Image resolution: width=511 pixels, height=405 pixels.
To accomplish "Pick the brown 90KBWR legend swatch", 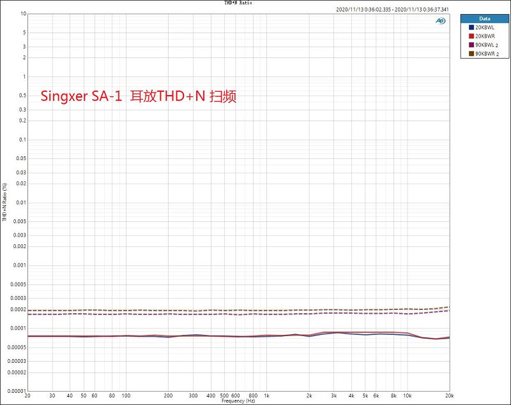I will (x=471, y=54).
